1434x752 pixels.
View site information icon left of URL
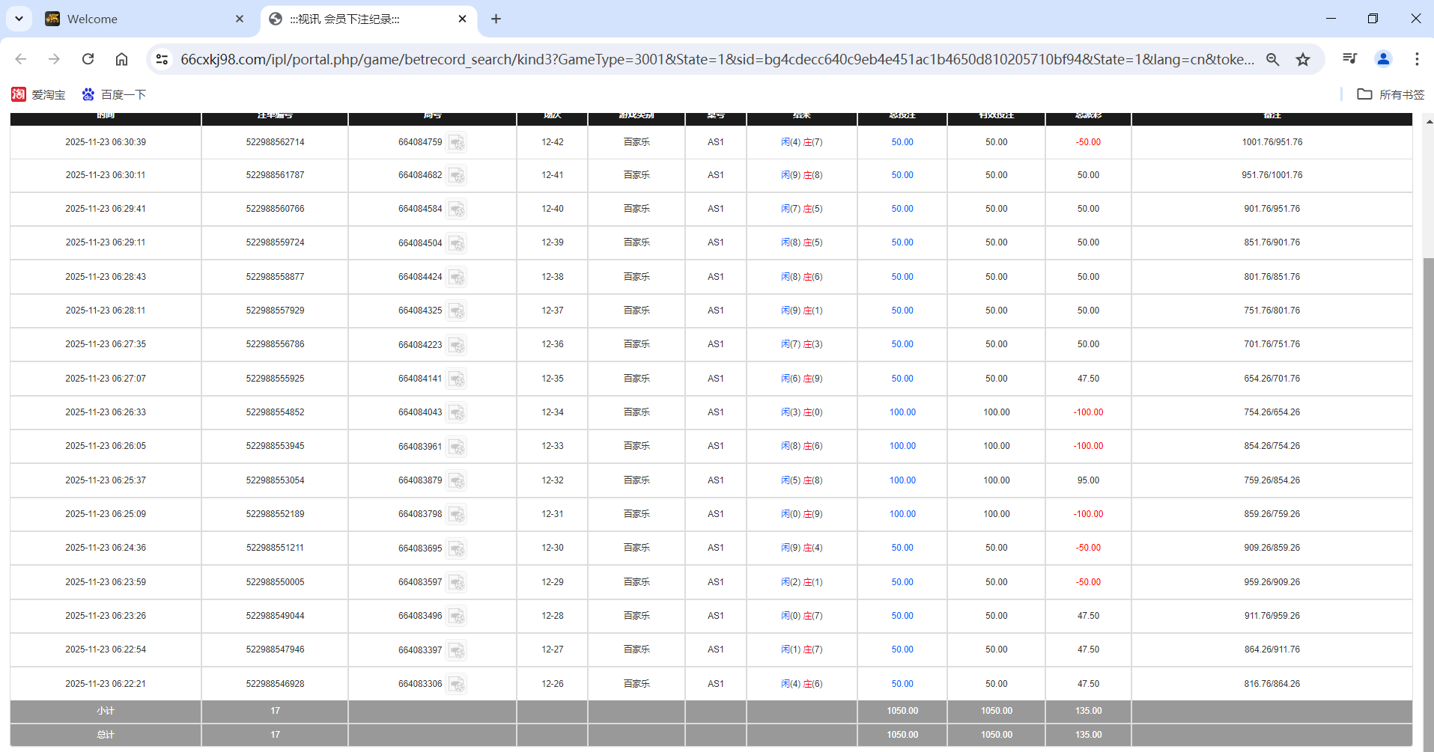(162, 59)
